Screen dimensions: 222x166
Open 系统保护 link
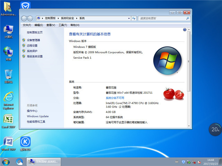[x=32, y=51]
